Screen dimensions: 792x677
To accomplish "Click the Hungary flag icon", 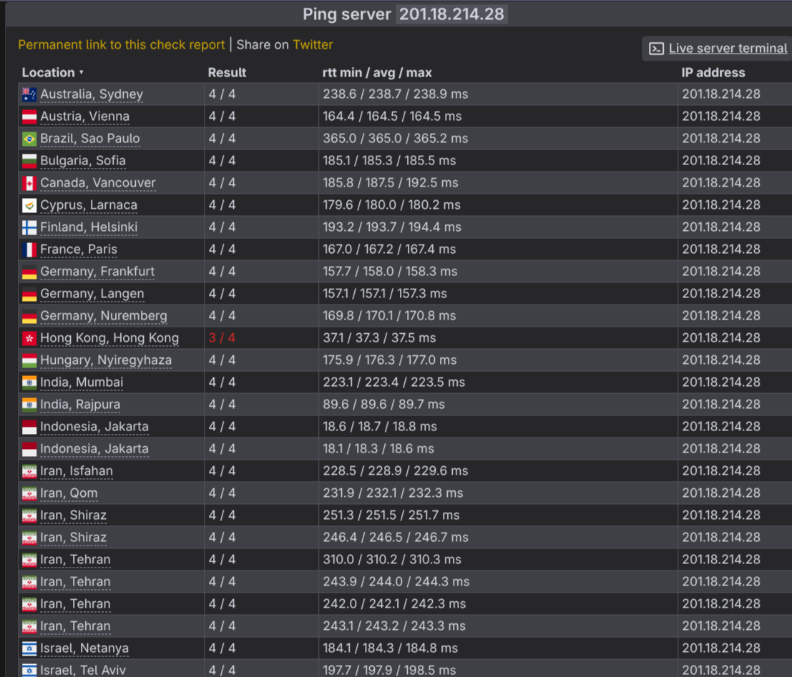I will 29,360.
